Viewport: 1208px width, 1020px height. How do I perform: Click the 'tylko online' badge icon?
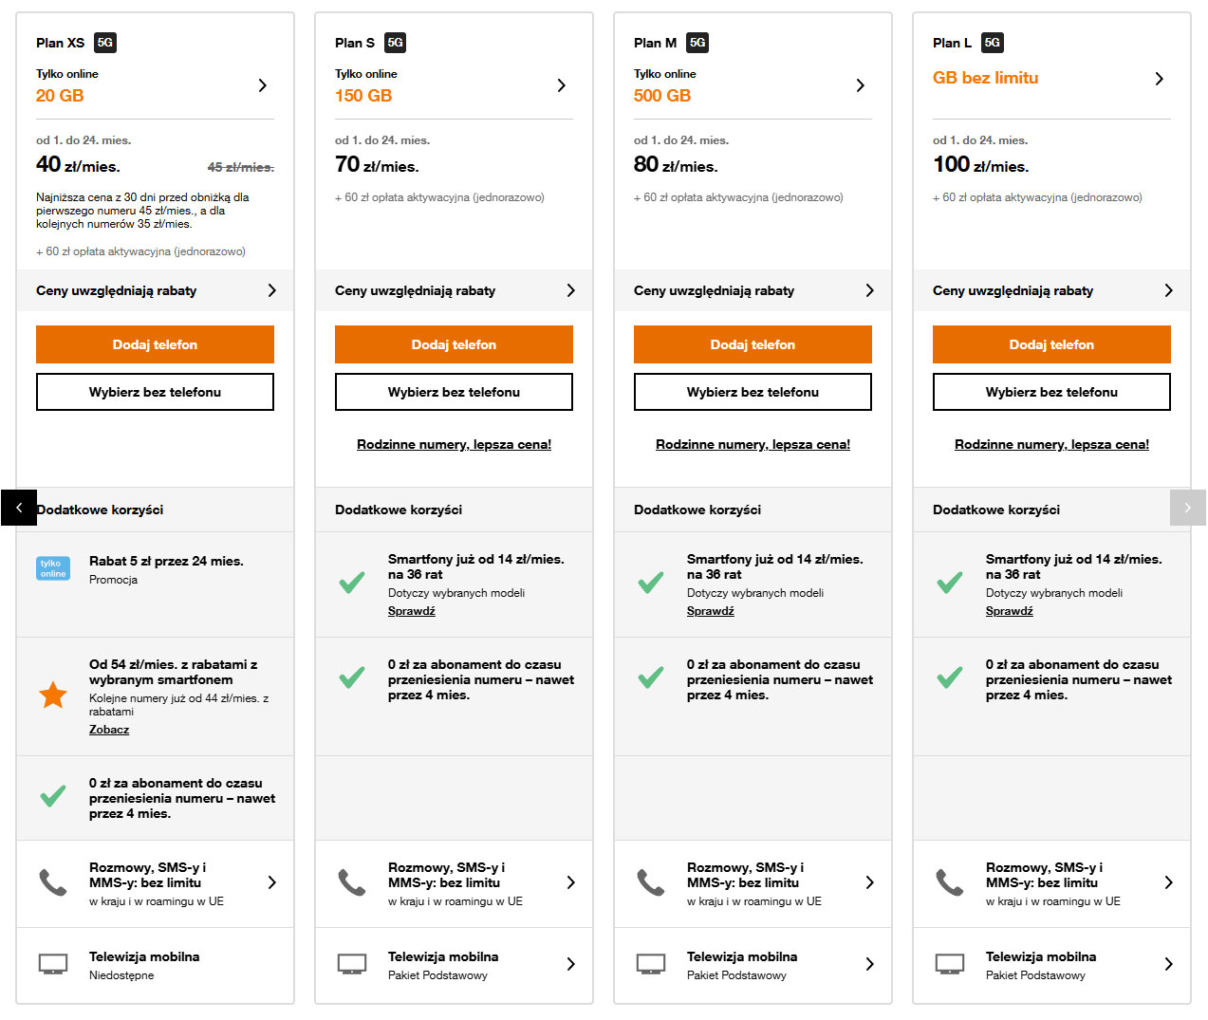pyautogui.click(x=53, y=568)
